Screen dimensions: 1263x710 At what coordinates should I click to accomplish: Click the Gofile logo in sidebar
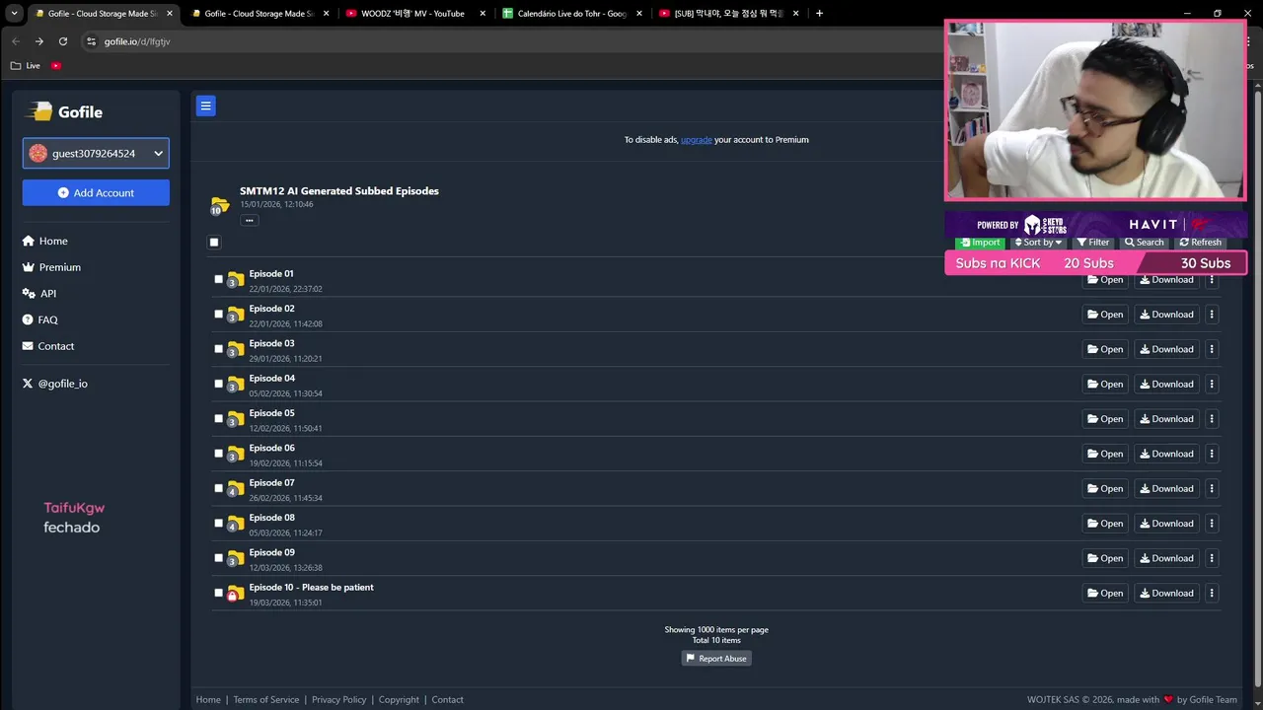65,111
